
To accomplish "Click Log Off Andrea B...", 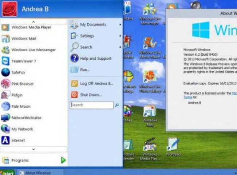I will pyautogui.click(x=96, y=83).
